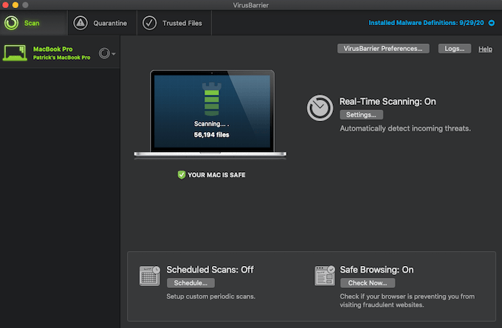The width and height of the screenshot is (502, 328).
Task: Click the YOUR MAC IS SAFE status text
Action: pos(216,175)
